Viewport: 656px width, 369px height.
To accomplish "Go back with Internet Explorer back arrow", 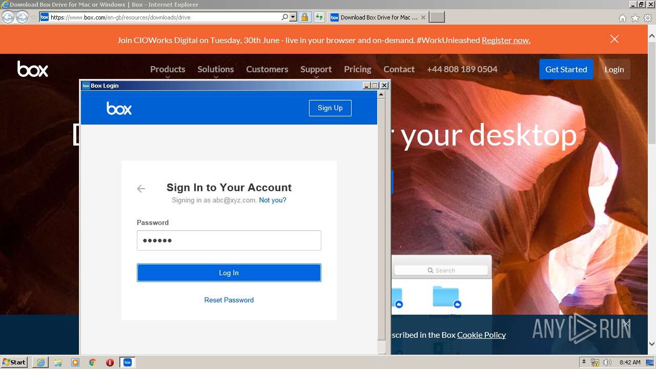I will [8, 17].
